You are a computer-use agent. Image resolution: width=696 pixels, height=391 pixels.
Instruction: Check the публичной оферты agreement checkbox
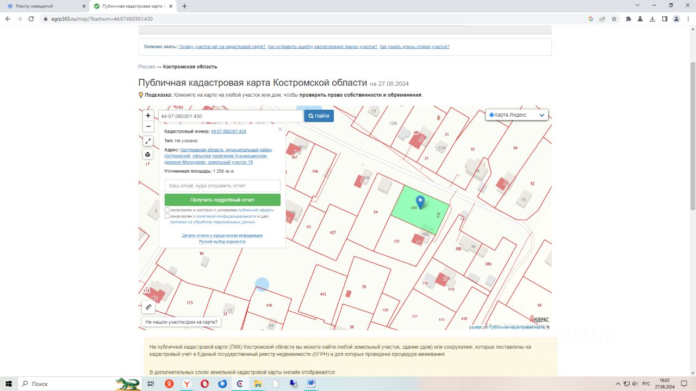pyautogui.click(x=167, y=210)
